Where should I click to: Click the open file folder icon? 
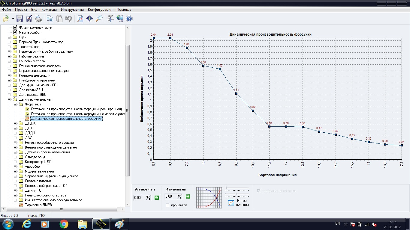[x=6, y=19]
